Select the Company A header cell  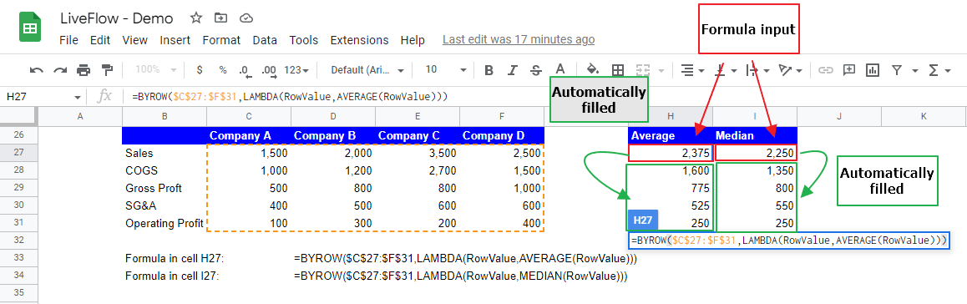pyautogui.click(x=249, y=135)
